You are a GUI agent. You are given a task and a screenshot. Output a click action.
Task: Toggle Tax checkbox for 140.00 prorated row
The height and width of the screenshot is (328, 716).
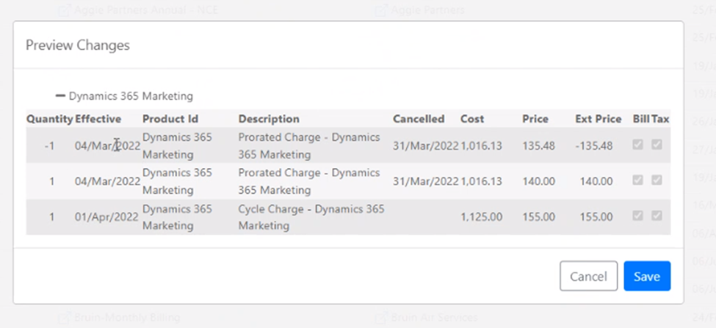coord(657,180)
